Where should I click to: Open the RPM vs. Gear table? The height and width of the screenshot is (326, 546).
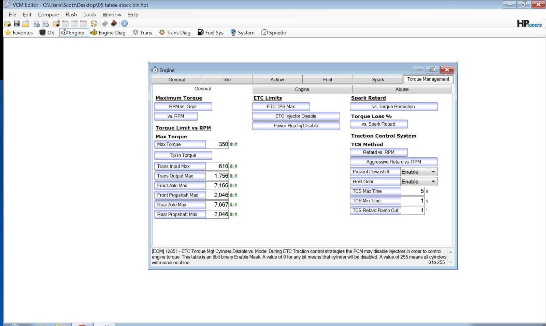point(183,107)
